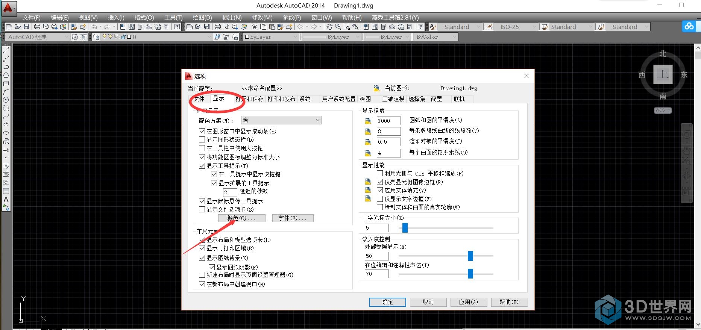Toggle 显示图纸背景 checkbox

[x=202, y=258]
